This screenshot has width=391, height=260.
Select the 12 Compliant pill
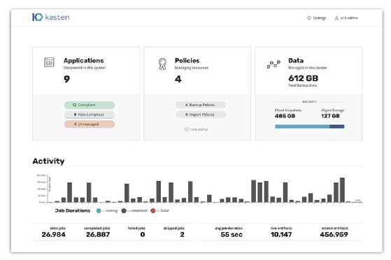pyautogui.click(x=90, y=105)
